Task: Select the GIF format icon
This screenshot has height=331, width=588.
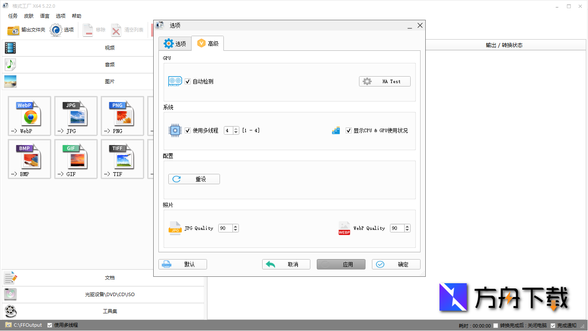Action: click(76, 159)
